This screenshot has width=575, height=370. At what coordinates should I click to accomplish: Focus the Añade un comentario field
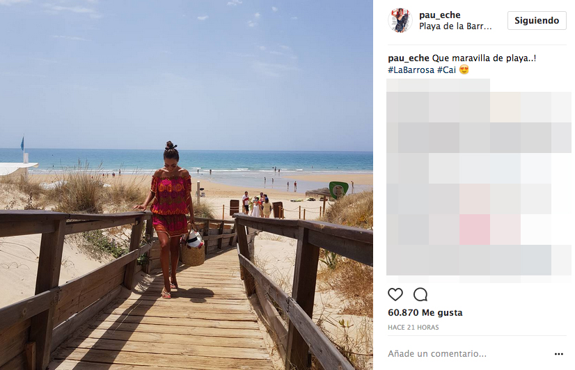click(x=469, y=353)
